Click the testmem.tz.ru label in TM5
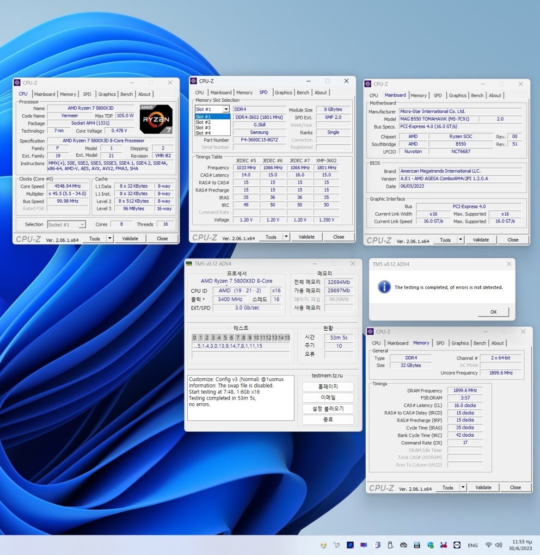 (x=327, y=376)
